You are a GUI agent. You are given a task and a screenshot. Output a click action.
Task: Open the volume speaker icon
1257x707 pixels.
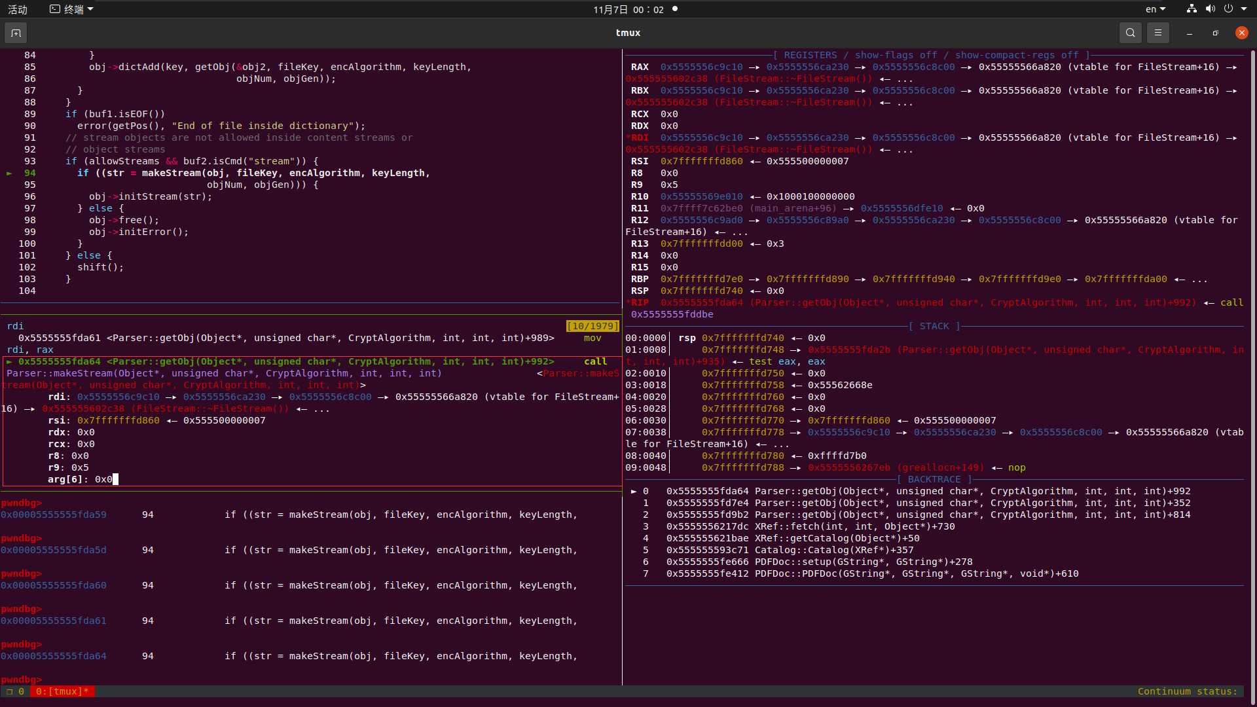(1210, 9)
